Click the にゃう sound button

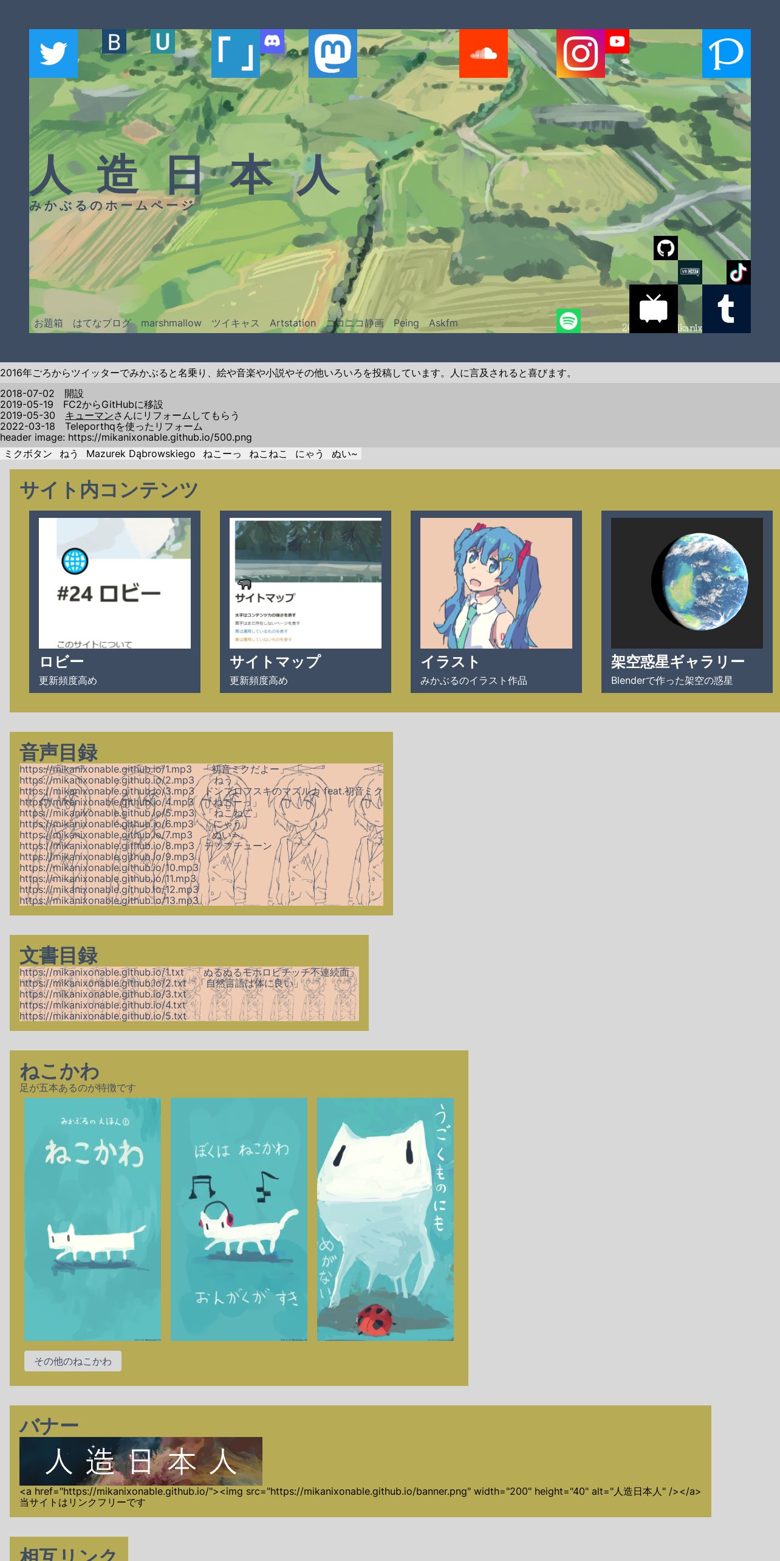[x=309, y=454]
